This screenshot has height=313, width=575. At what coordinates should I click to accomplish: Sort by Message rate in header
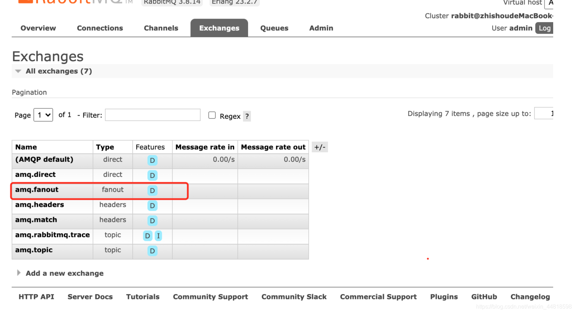[205, 147]
